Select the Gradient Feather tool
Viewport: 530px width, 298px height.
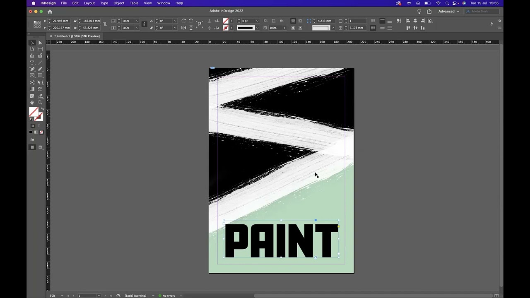(x=40, y=89)
